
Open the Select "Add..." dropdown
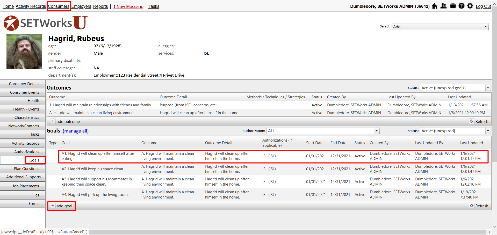coord(440,27)
